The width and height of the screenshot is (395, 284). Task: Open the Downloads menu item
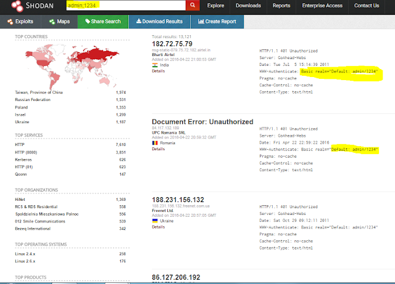pos(248,6)
